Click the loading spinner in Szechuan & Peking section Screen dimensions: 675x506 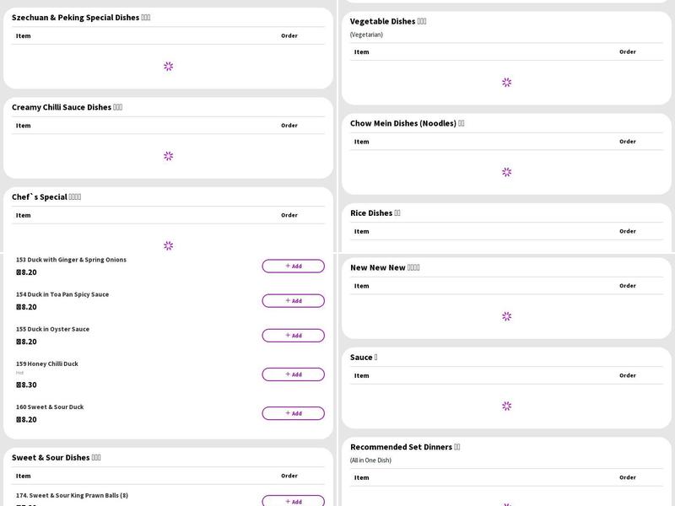pyautogui.click(x=168, y=67)
